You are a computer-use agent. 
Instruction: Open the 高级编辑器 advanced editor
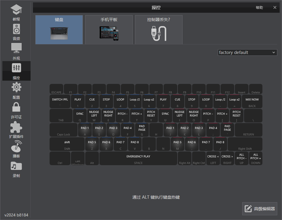point(259,209)
